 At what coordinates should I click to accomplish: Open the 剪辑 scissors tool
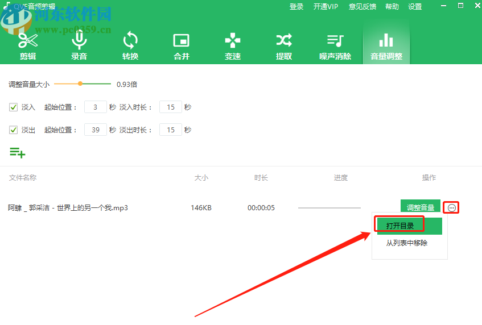coord(28,47)
